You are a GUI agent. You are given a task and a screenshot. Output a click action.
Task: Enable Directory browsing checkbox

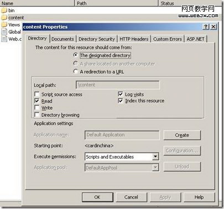point(37,115)
